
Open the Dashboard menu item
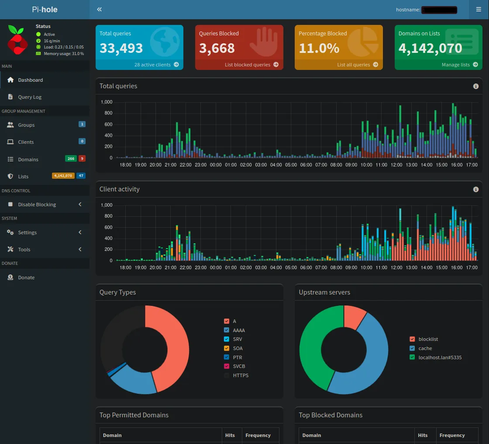tap(45, 80)
